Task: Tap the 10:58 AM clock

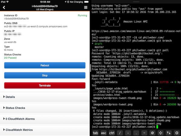Action: pos(45,2)
